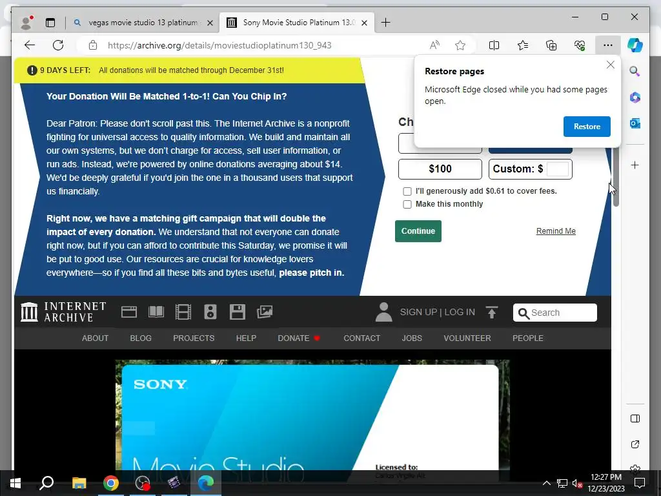View site information padlock icon
The height and width of the screenshot is (496, 661).
(93, 45)
